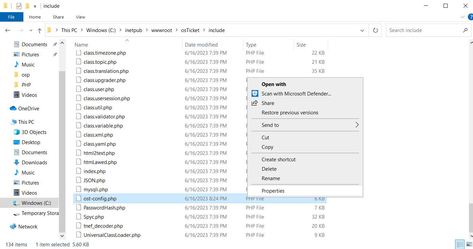
Task: Click navigation pane scroll-down arrow
Action: coord(62,236)
